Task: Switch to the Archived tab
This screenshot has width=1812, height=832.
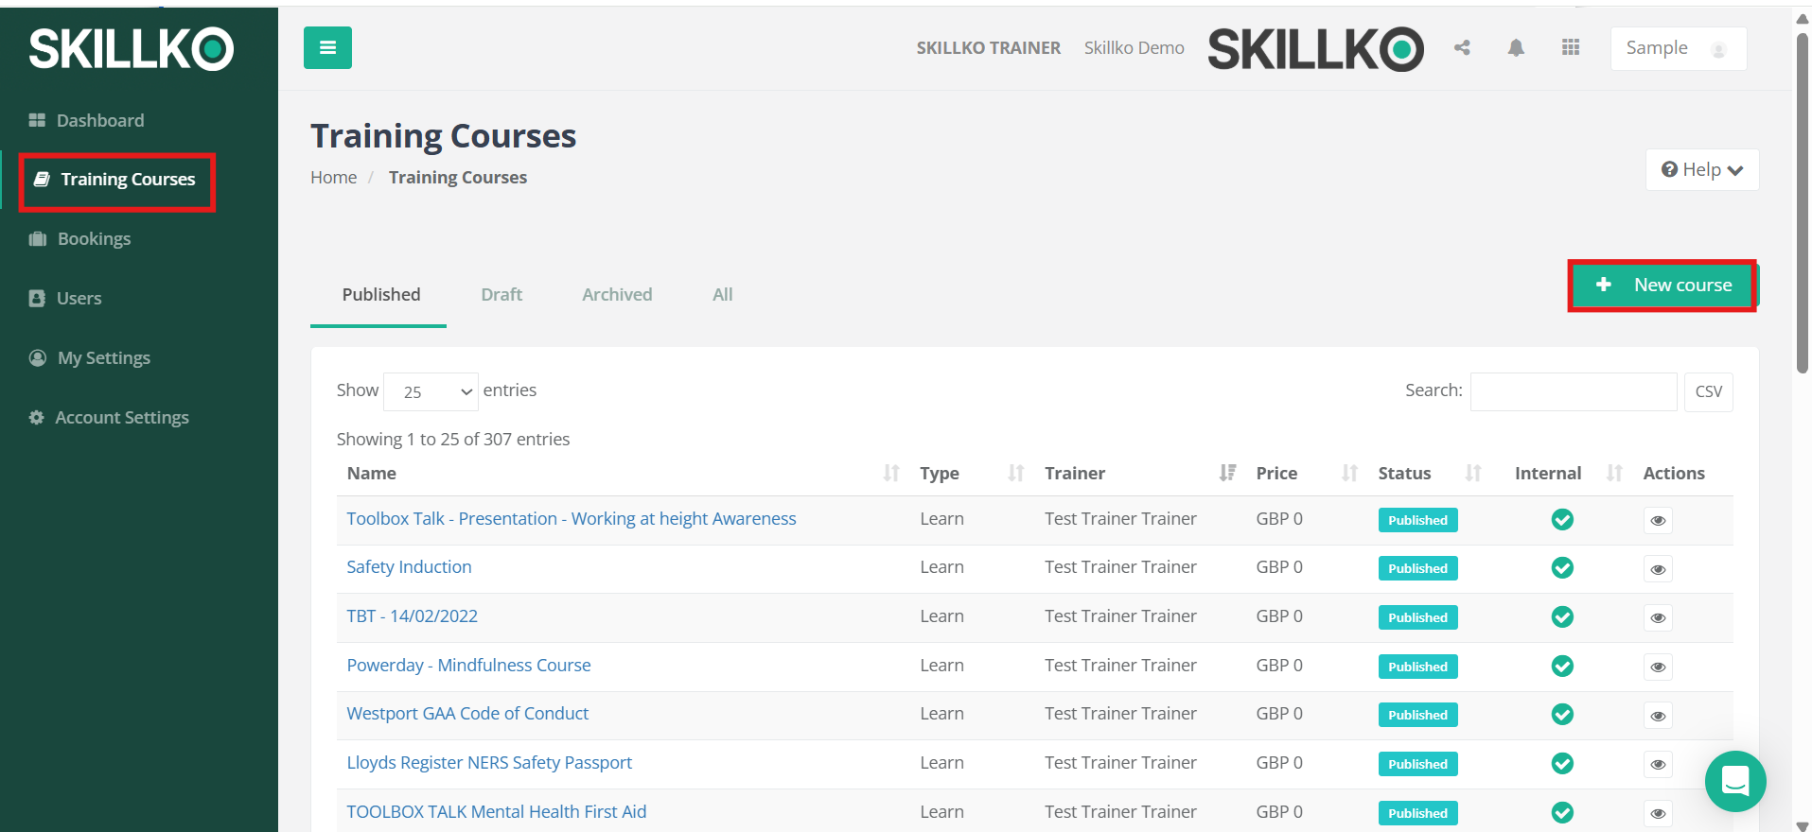Action: tap(617, 295)
